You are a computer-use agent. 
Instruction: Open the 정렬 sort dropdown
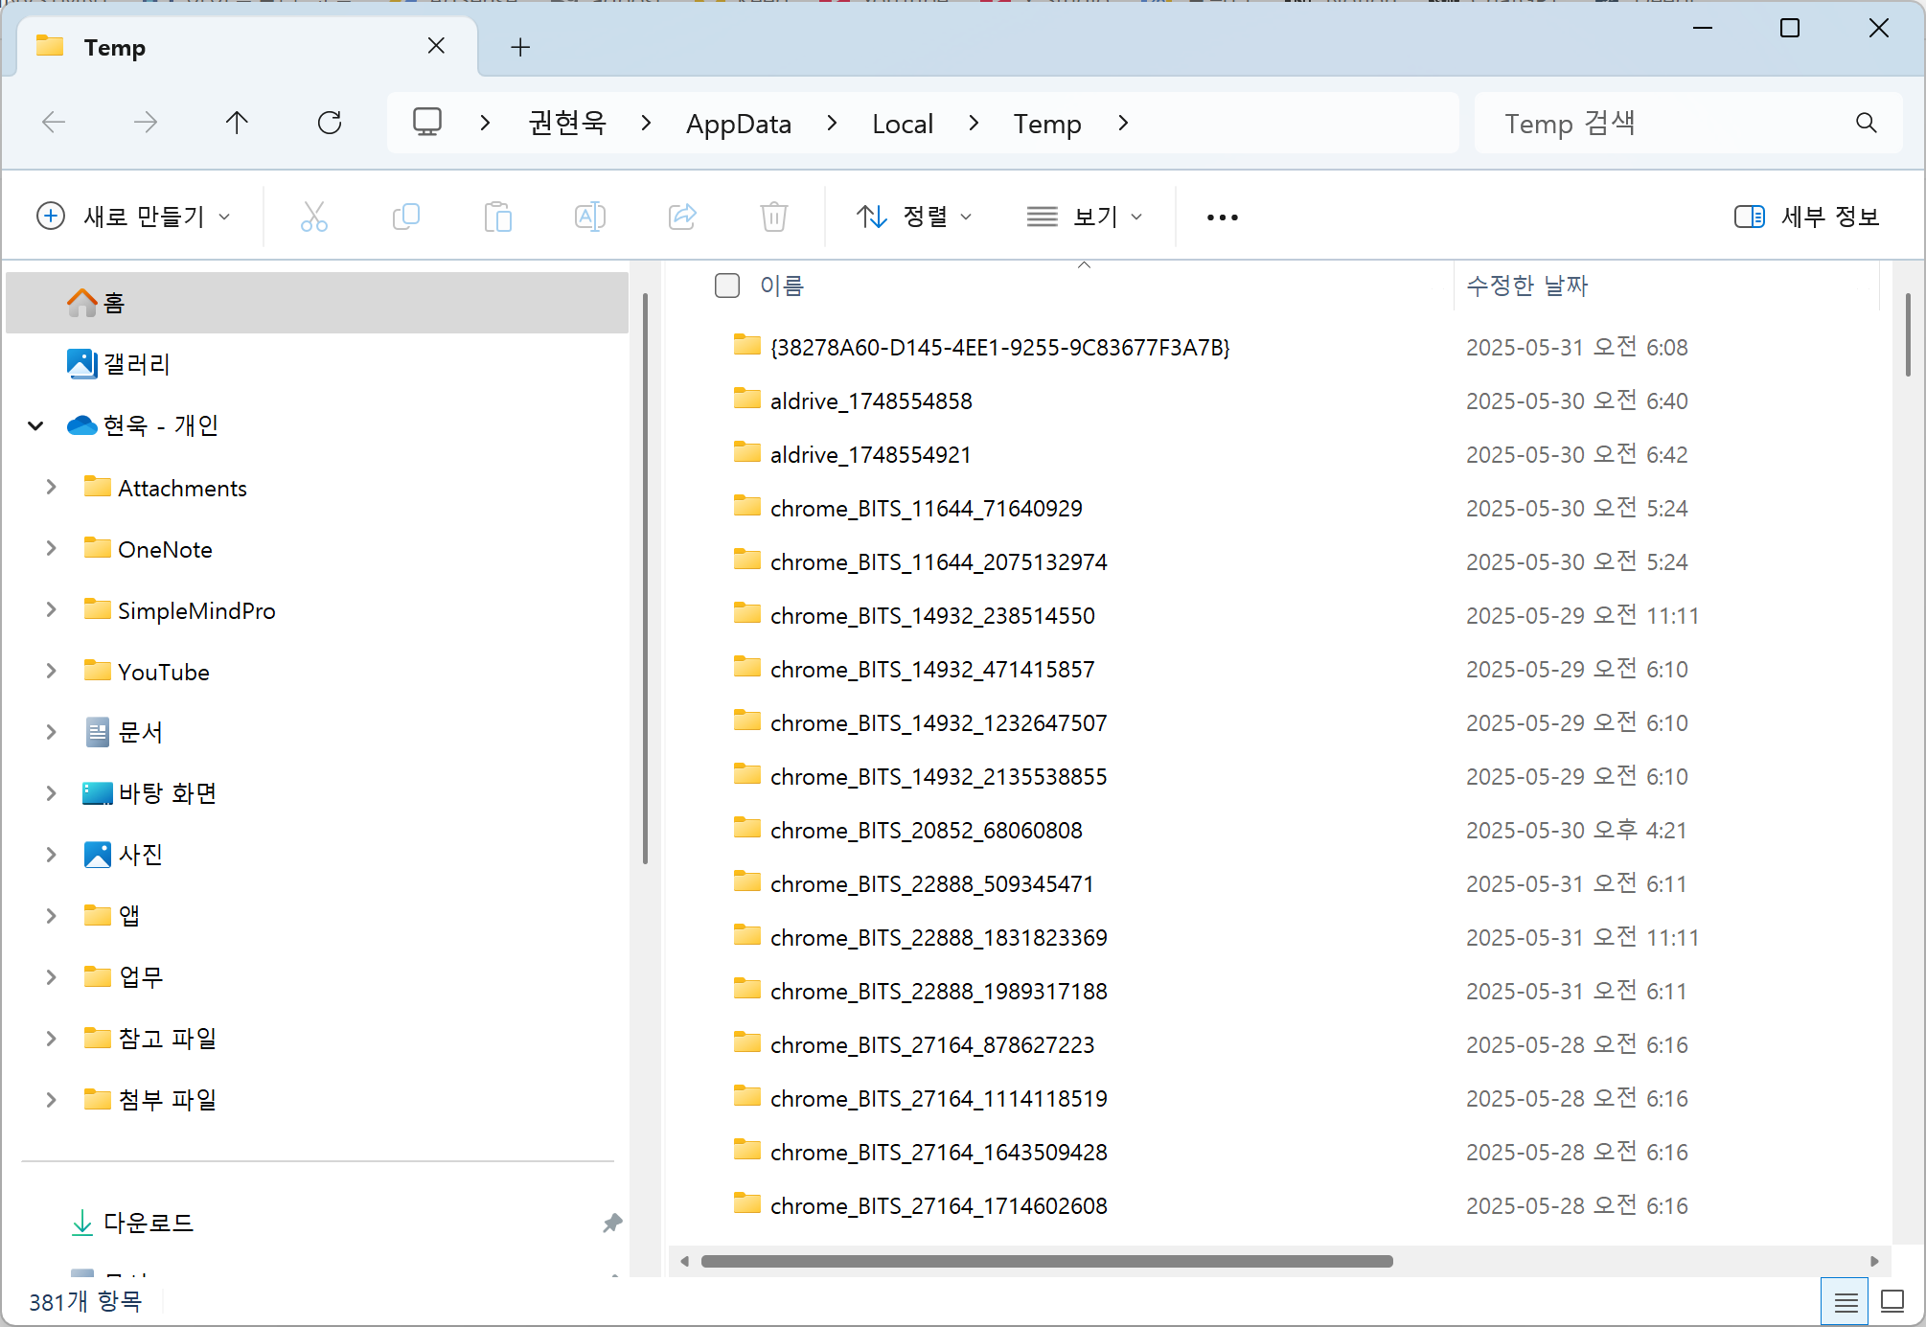coord(914,217)
